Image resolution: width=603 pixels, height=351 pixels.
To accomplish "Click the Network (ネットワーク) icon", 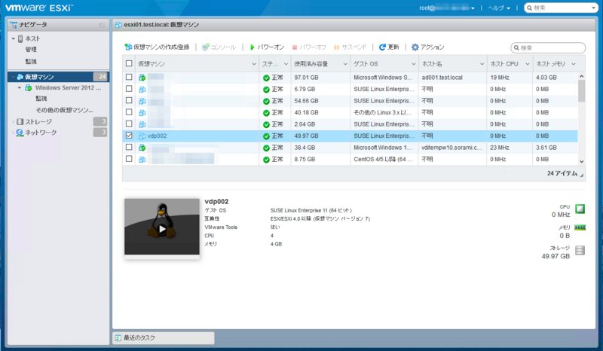I will [x=20, y=133].
